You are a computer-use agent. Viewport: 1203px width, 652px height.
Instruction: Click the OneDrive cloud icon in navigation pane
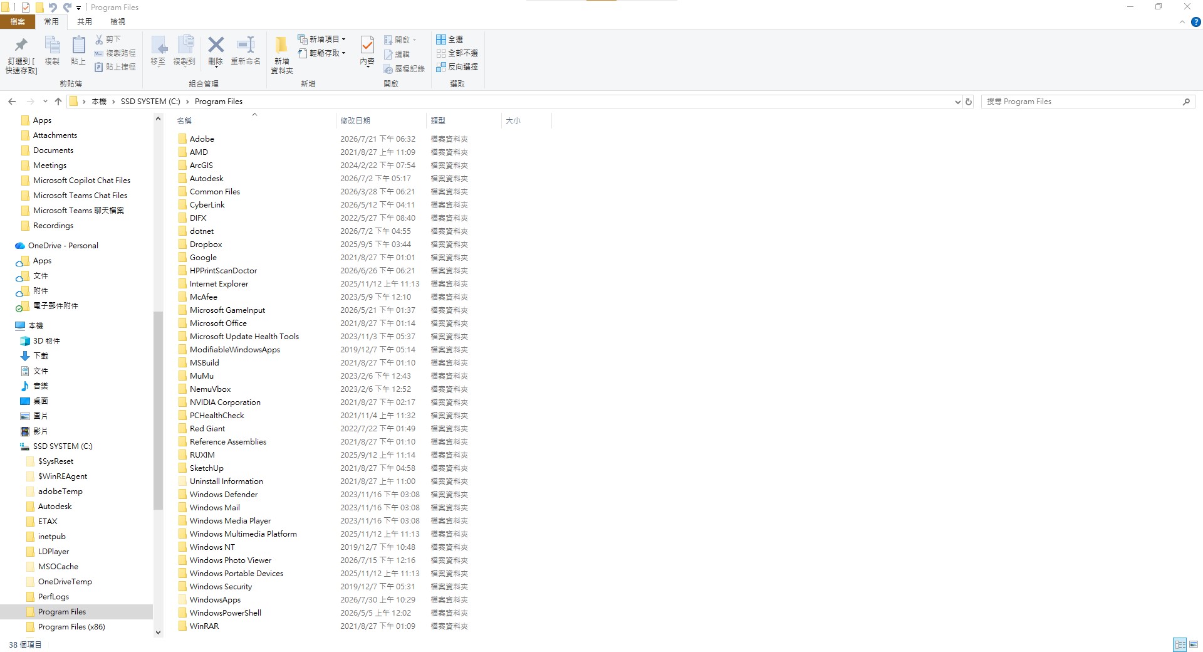pos(20,246)
